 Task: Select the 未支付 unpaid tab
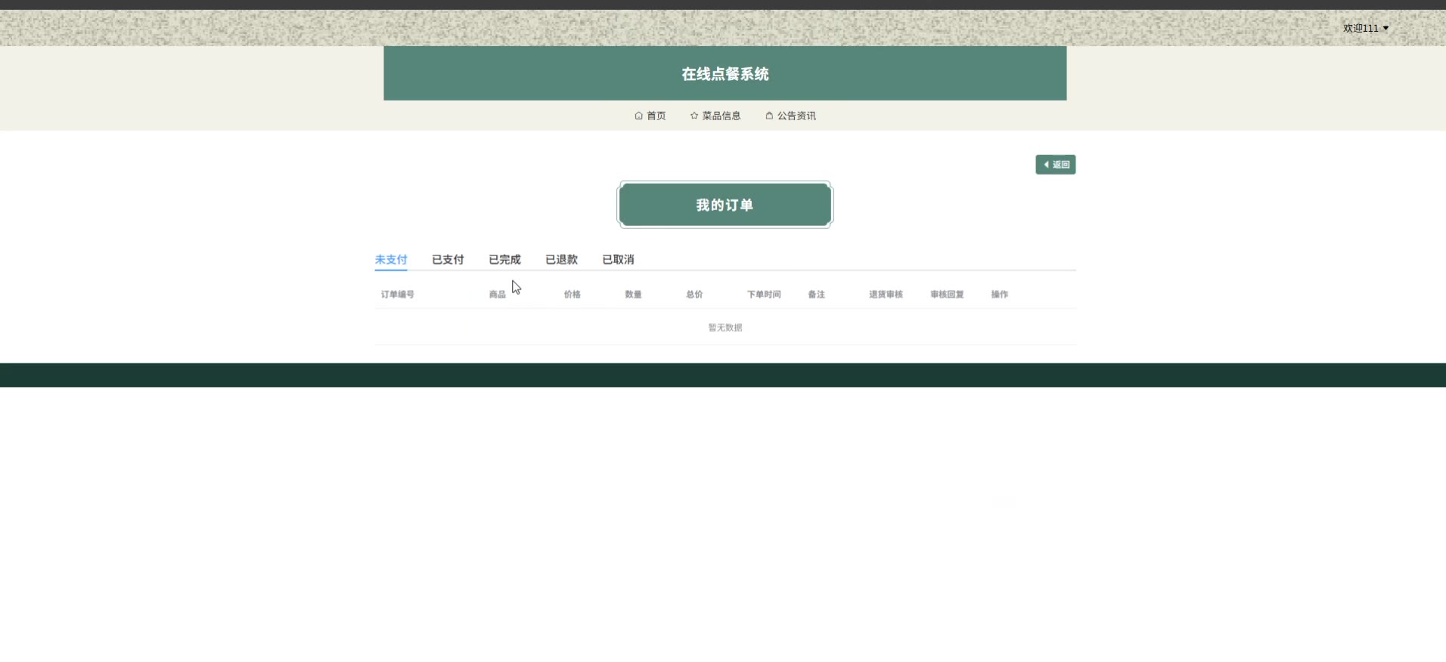(x=391, y=259)
